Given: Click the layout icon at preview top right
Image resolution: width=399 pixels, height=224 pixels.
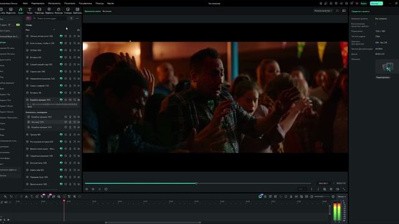Looking at the screenshot, I should pyautogui.click(x=344, y=11).
